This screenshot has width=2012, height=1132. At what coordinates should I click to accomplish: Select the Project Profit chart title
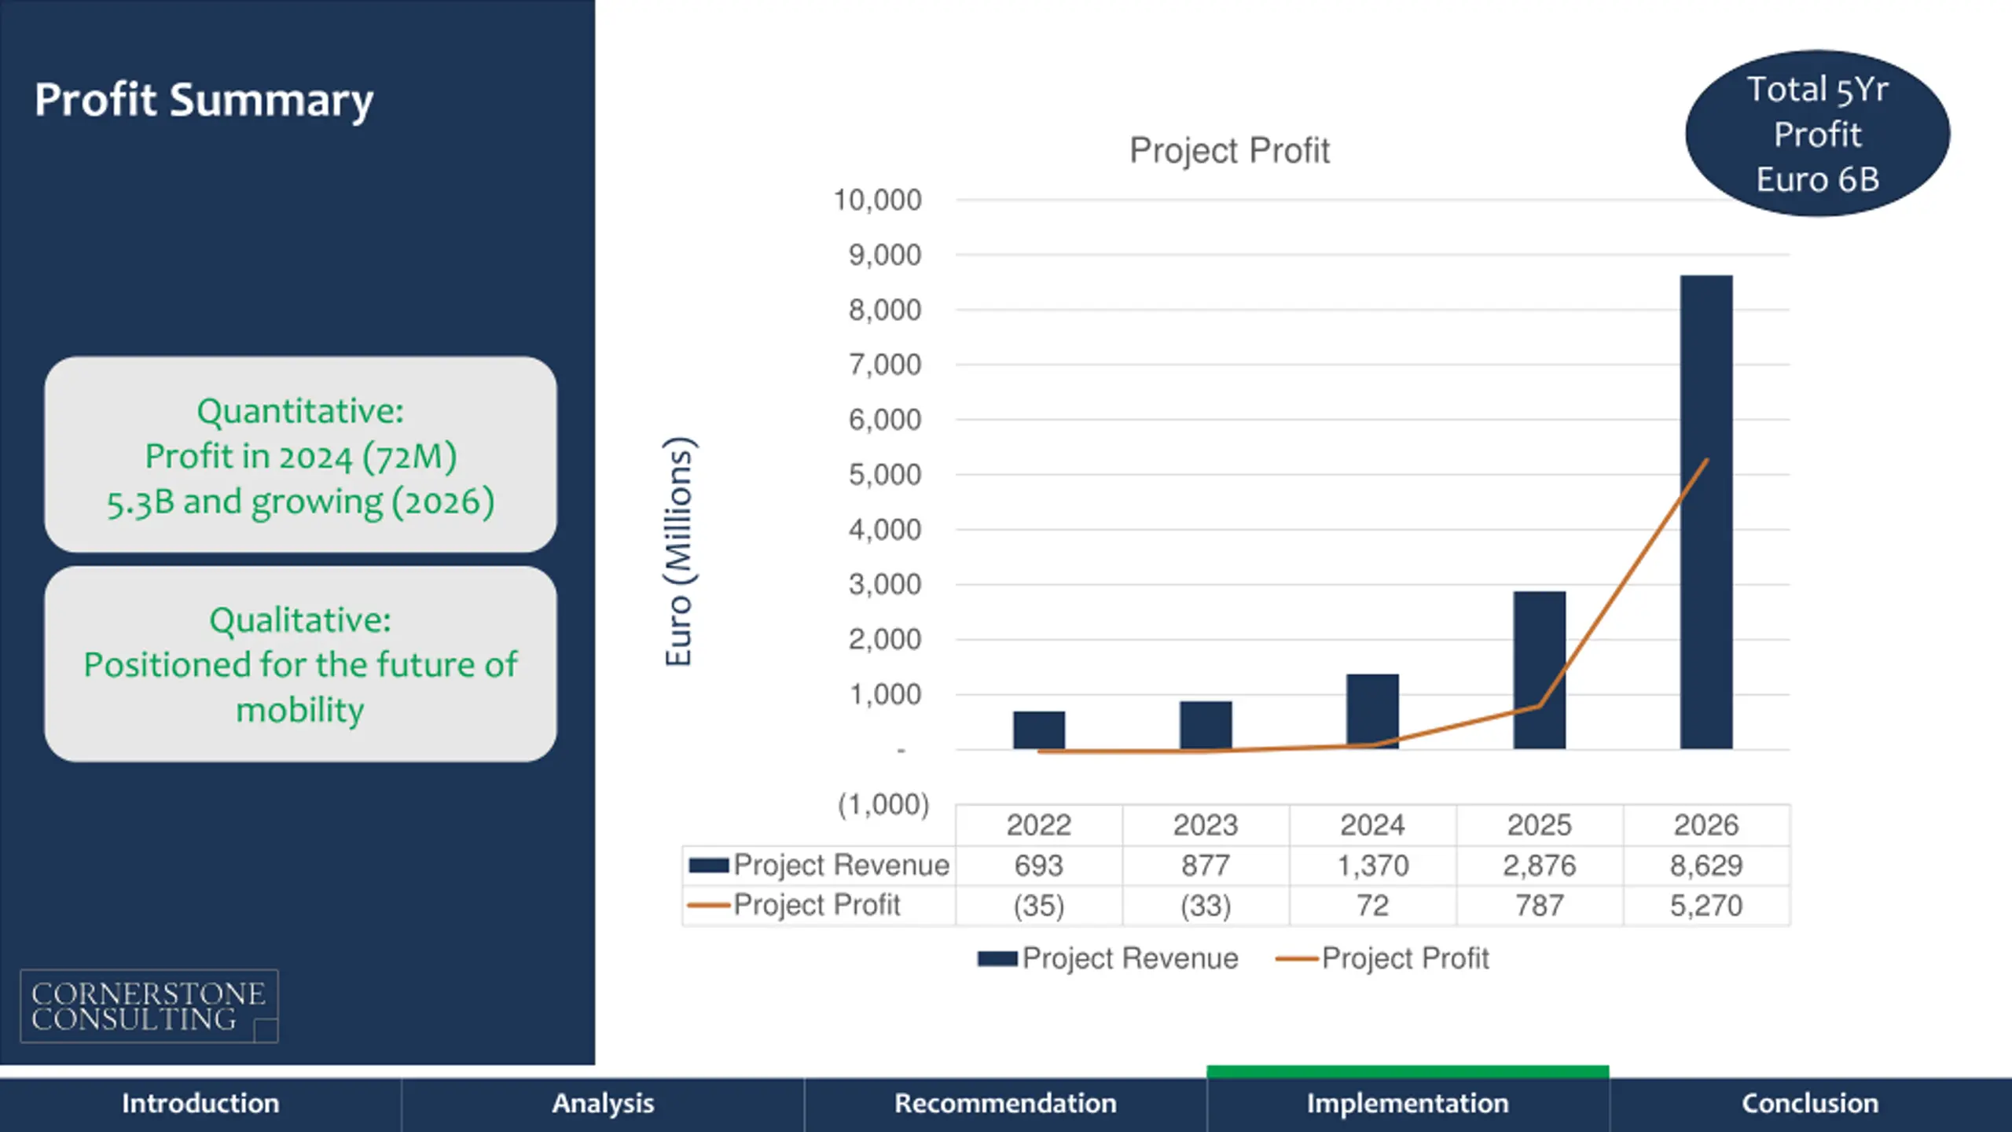(1229, 150)
